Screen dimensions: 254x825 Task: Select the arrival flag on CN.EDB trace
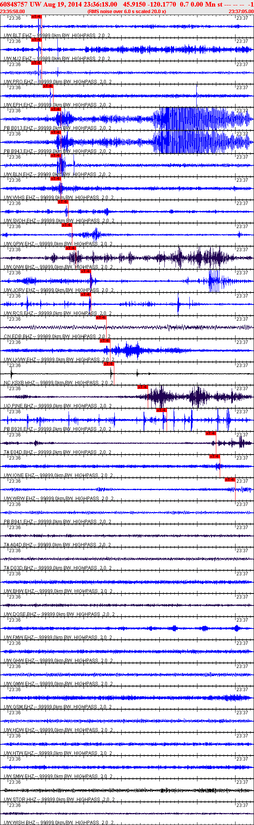[101, 318]
